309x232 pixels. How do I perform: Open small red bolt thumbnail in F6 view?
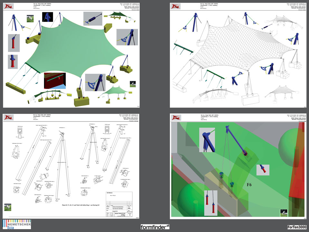[x=263, y=169]
